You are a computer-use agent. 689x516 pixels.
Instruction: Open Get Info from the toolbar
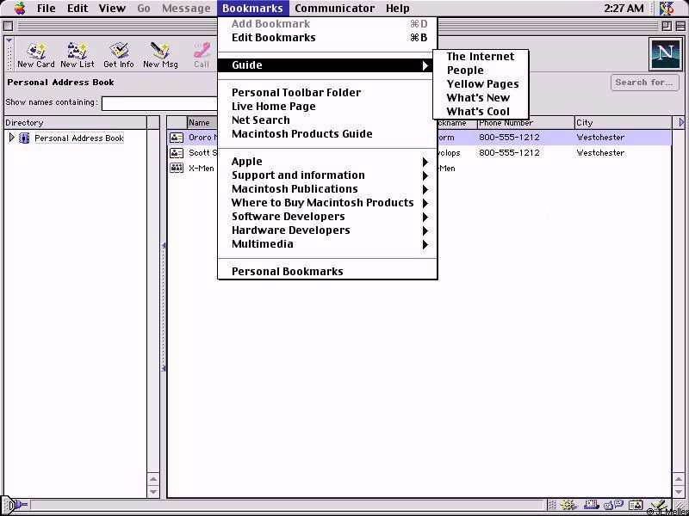[119, 55]
